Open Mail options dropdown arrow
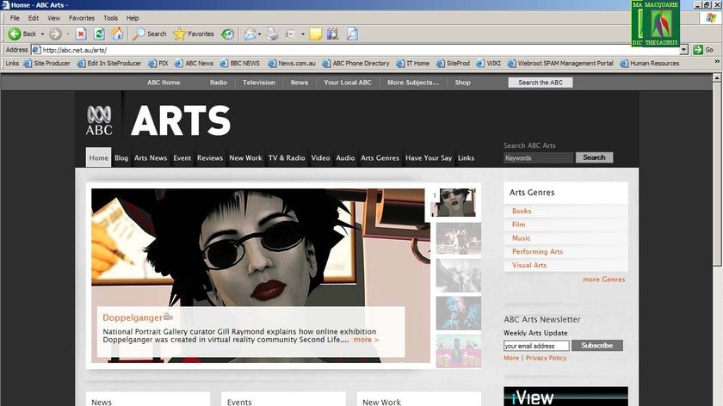 (259, 34)
